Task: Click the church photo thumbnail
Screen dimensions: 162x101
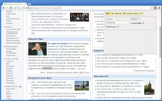Action: pos(149,87)
